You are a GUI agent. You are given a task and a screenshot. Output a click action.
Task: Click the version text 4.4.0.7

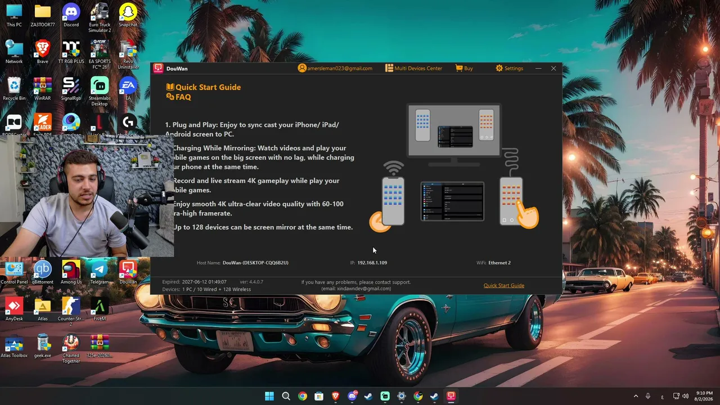(256, 282)
